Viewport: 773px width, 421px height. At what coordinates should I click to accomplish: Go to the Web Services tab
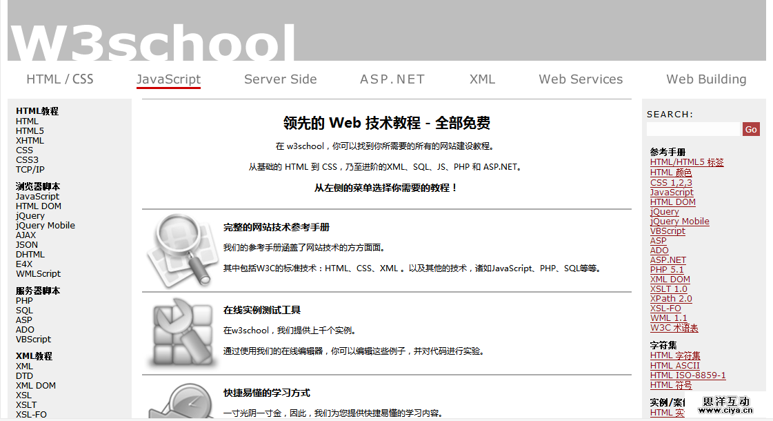(x=581, y=79)
